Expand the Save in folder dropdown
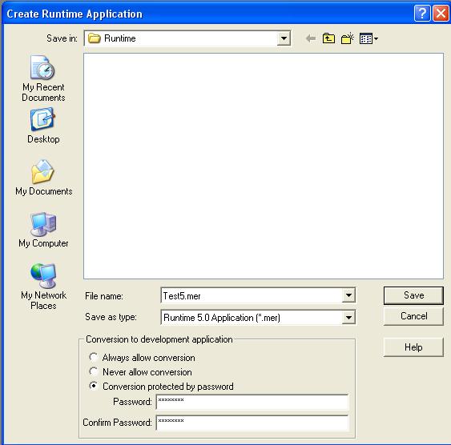This screenshot has width=451, height=445. tap(284, 38)
